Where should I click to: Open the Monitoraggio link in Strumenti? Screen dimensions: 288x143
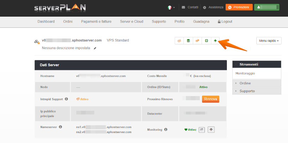[245, 73]
